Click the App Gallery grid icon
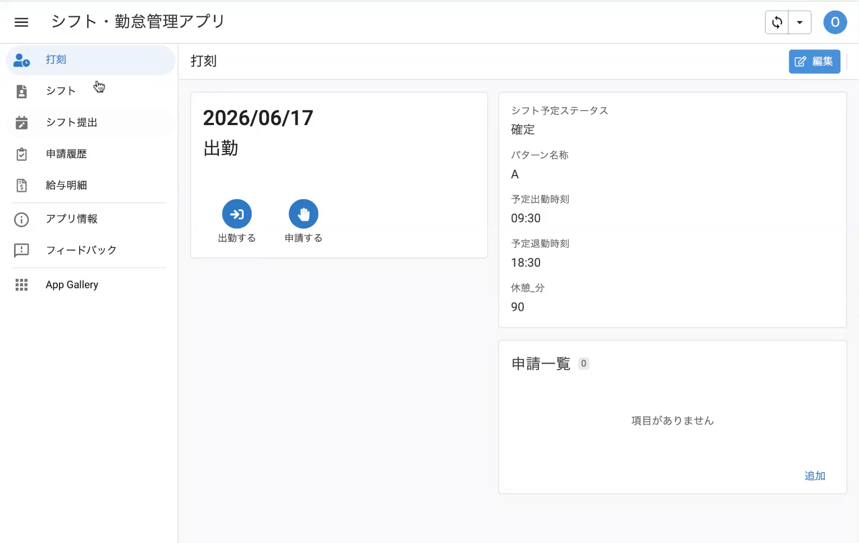Viewport: 859px width, 543px height. [x=21, y=285]
